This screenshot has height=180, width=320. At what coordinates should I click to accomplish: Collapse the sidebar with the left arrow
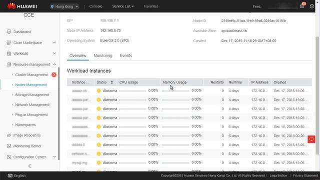29,166
